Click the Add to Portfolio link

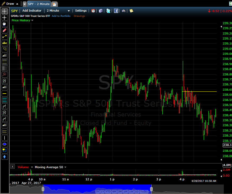pos(61,16)
